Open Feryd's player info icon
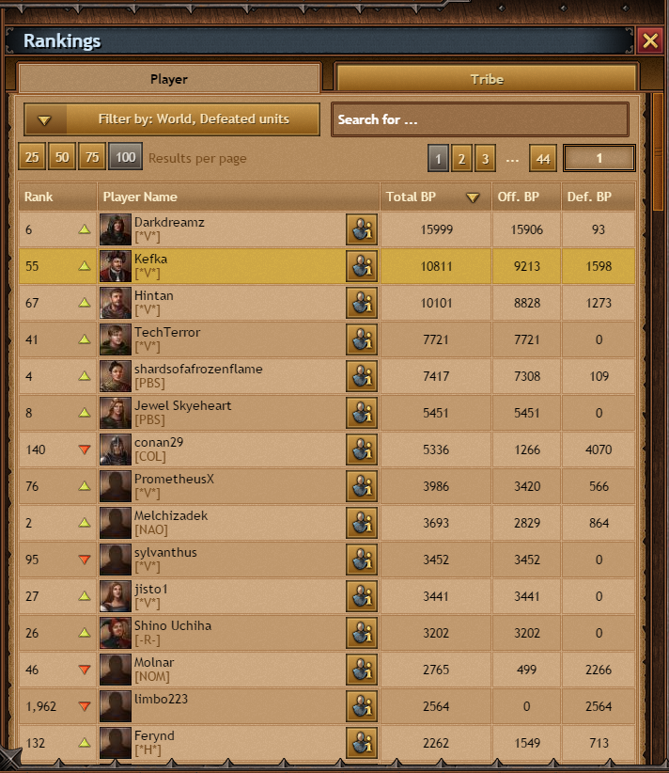Viewport: 669px width, 773px height. point(362,742)
